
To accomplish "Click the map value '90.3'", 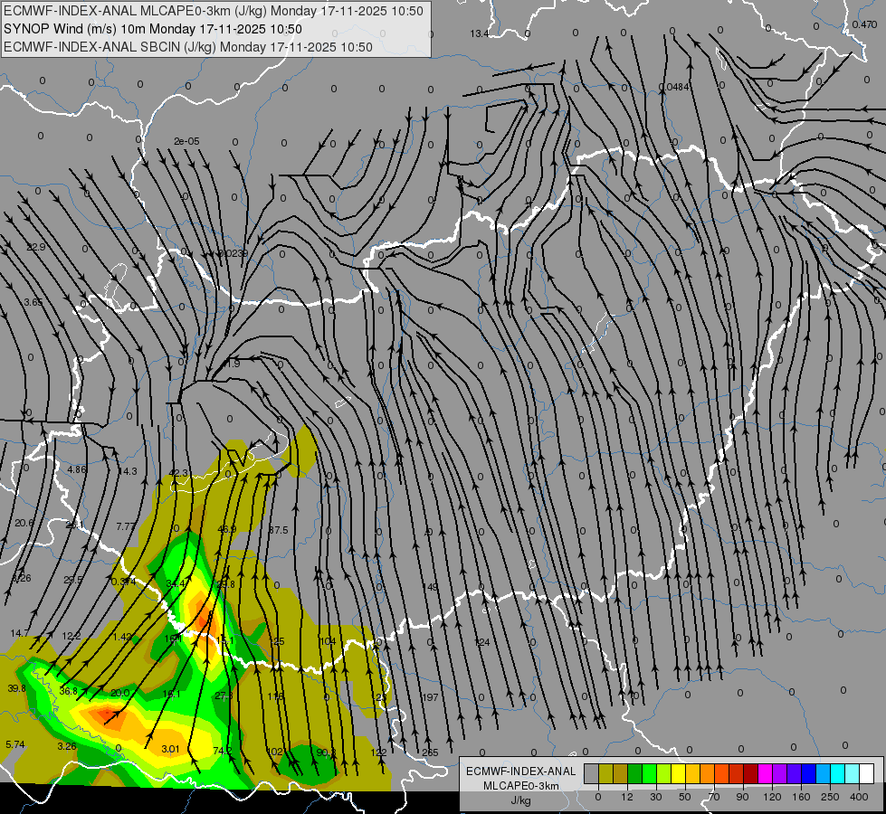I will pyautogui.click(x=326, y=752).
